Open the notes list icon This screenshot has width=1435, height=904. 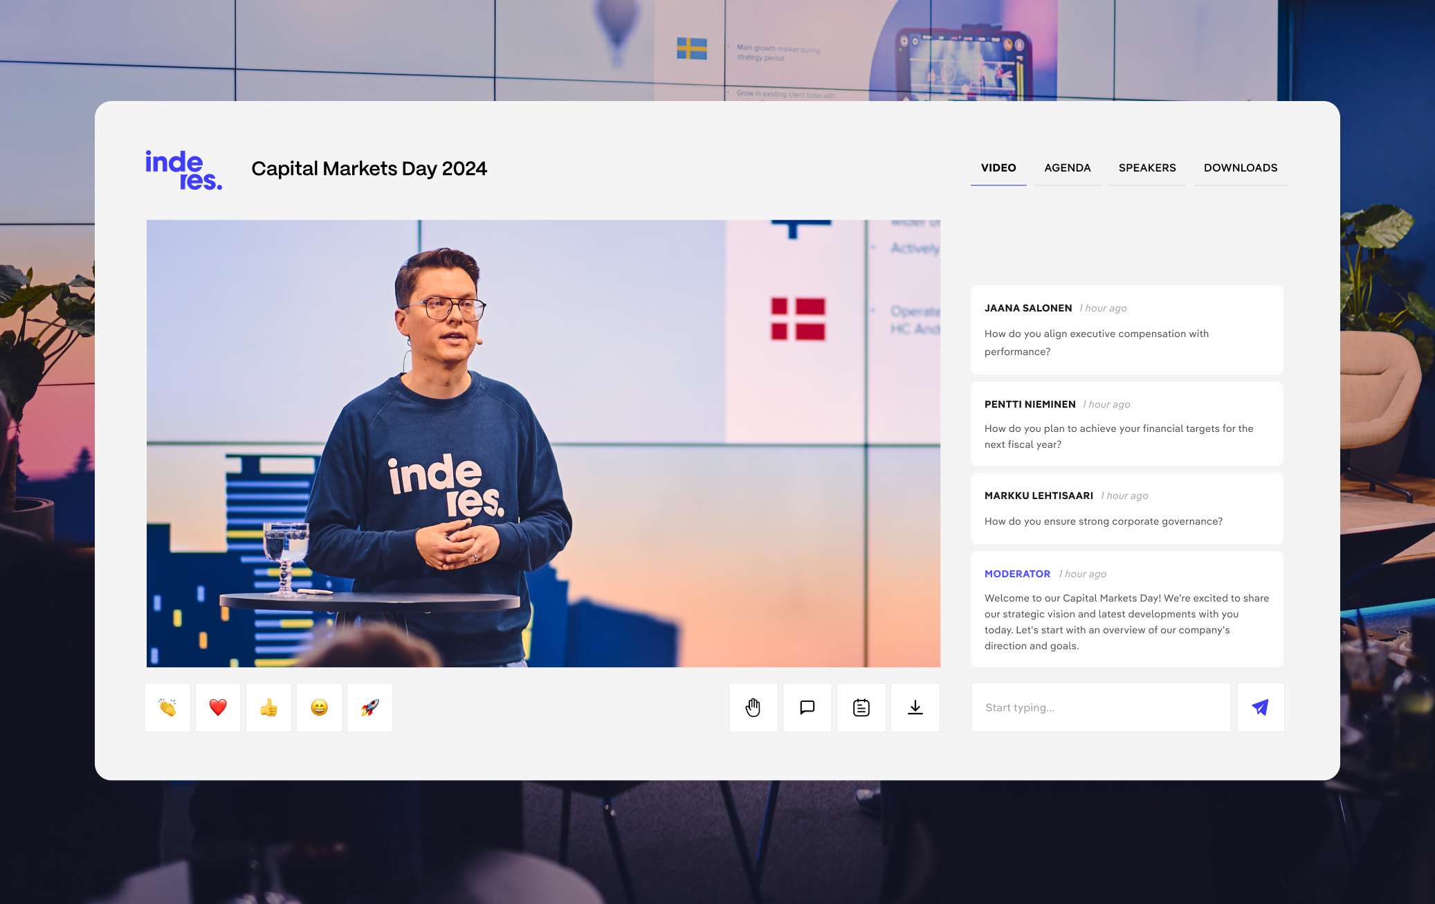tap(861, 707)
